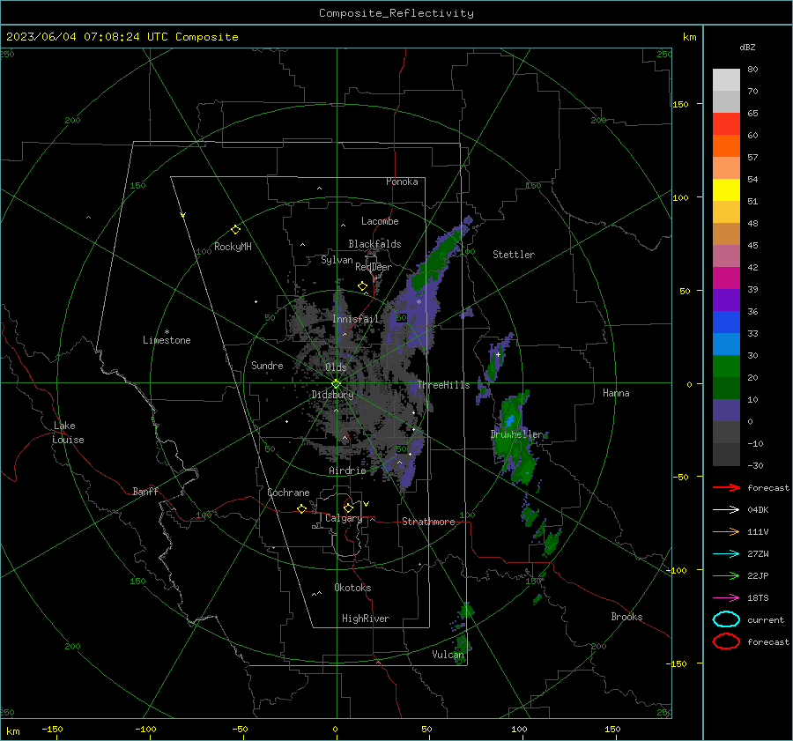
Task: Click the RockyMH label
Action: coord(233,247)
